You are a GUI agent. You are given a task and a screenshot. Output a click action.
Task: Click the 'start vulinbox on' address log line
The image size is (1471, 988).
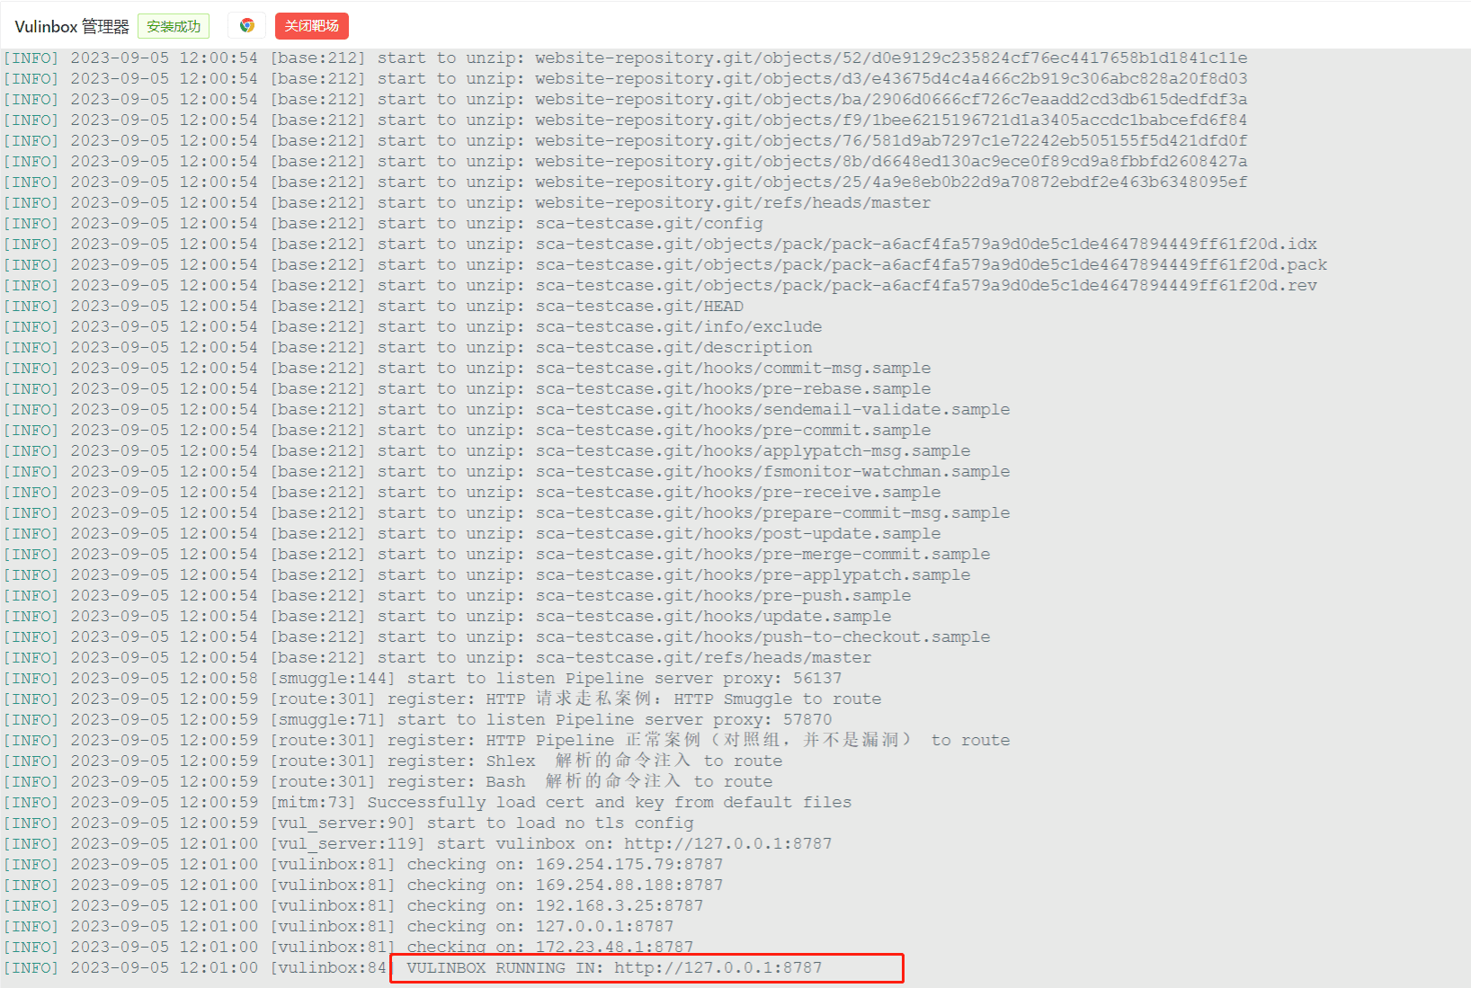[x=634, y=844]
